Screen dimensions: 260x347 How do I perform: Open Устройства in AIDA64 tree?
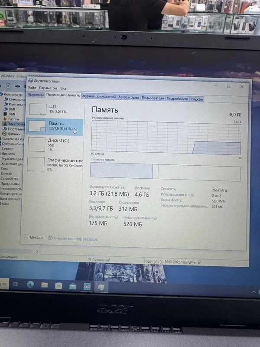9,179
